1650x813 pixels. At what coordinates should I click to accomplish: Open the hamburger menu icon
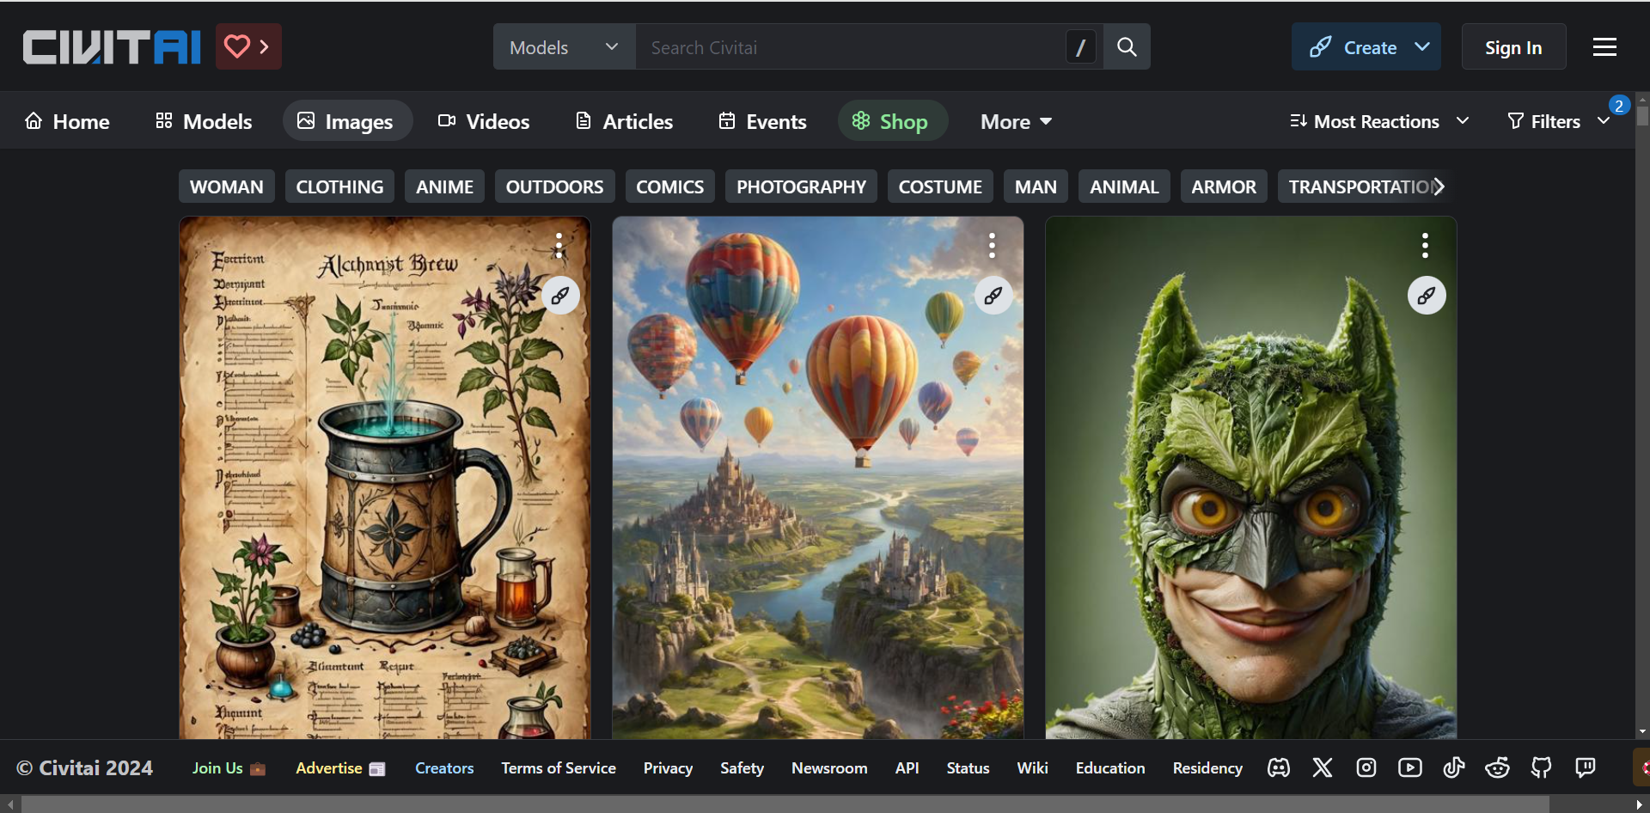(1604, 47)
